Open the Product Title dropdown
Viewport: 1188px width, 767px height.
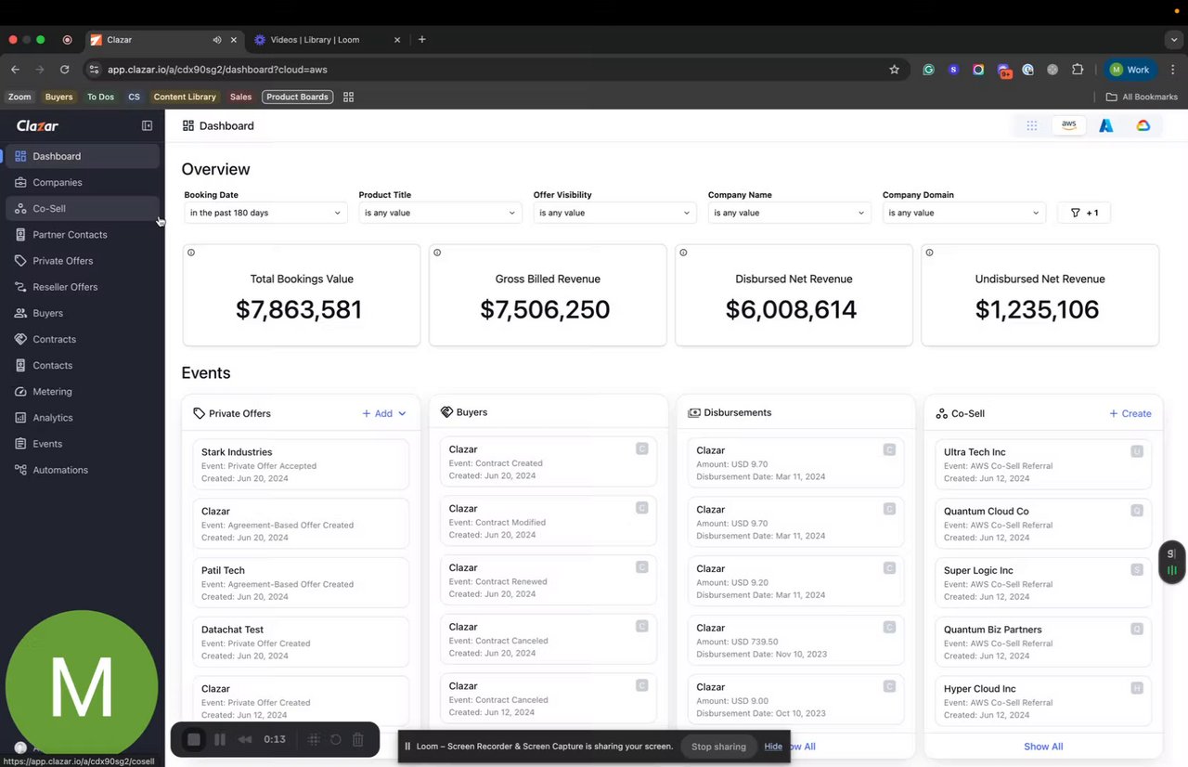click(440, 213)
